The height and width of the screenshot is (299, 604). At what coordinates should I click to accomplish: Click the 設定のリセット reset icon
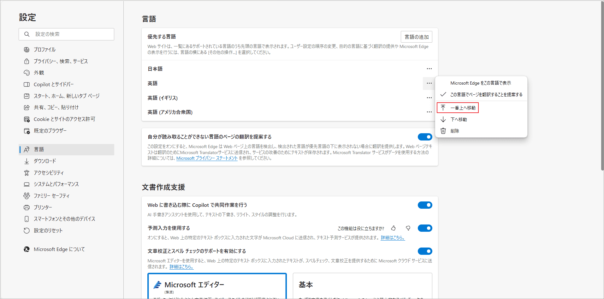(27, 230)
